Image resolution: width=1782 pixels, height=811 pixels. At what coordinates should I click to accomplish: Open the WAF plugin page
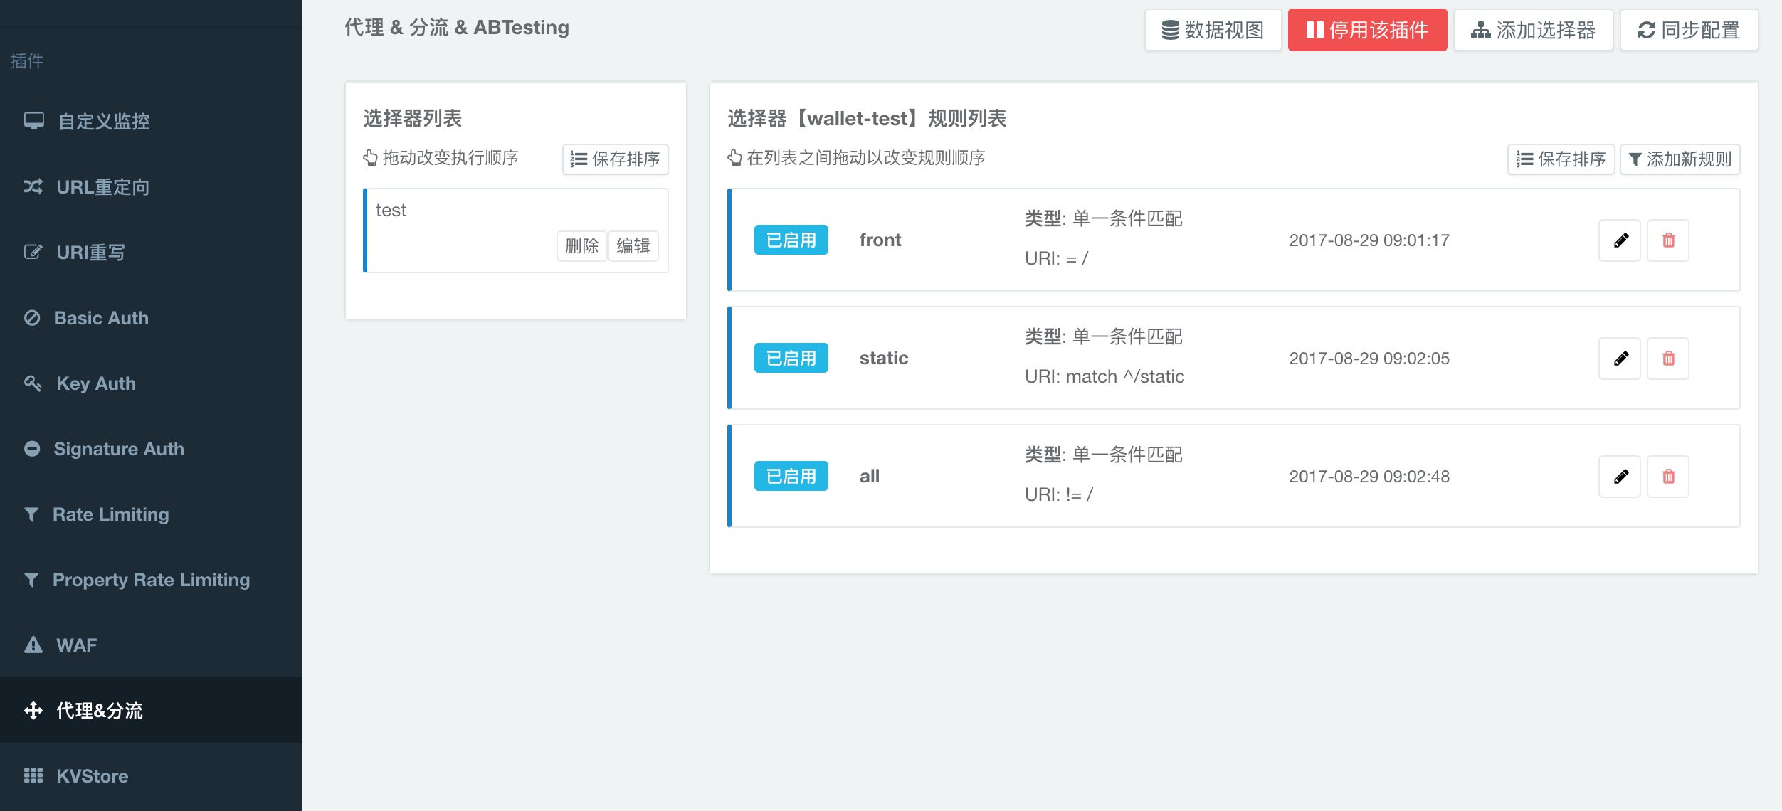(x=151, y=645)
